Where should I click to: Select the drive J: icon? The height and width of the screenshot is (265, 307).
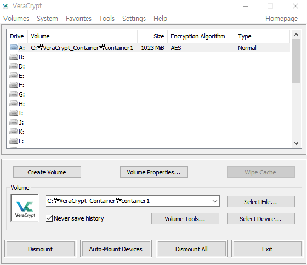coord(14,122)
